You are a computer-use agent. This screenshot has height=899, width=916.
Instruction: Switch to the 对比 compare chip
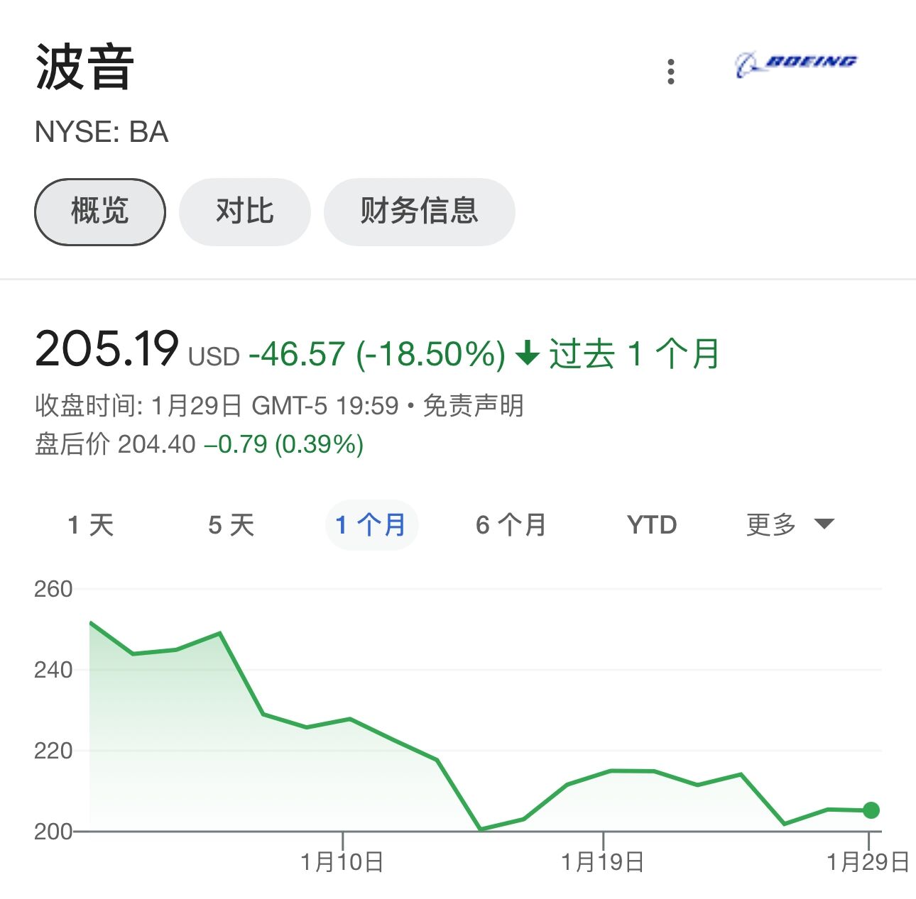[244, 211]
